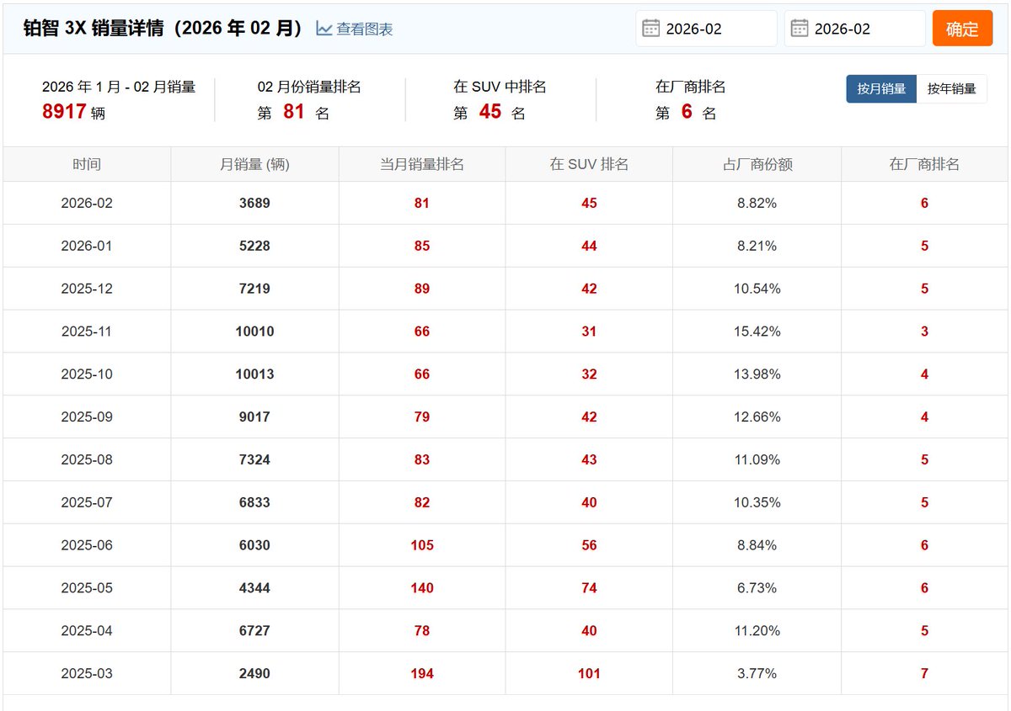
Task: Click the 时间 column header
Action: point(87,164)
